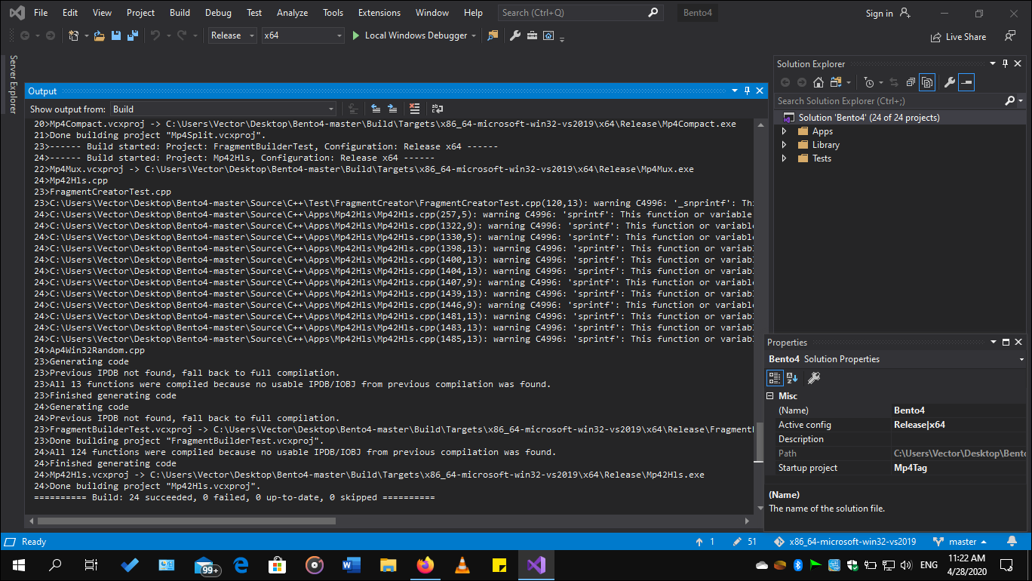Open Property Pages wrench in Properties panel

[x=814, y=378]
